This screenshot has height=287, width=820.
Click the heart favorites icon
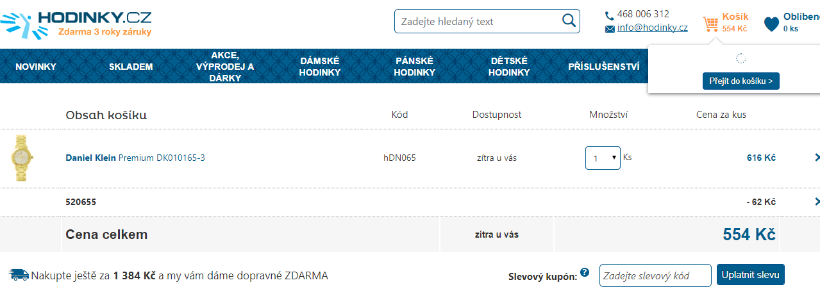click(771, 24)
